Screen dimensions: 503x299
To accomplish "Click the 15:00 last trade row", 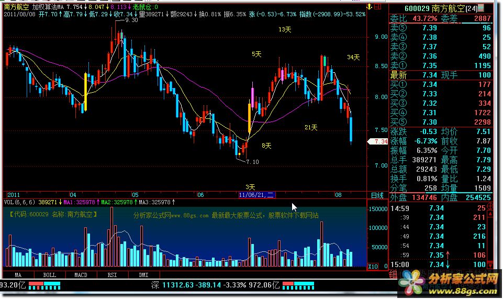I will click(x=438, y=264).
